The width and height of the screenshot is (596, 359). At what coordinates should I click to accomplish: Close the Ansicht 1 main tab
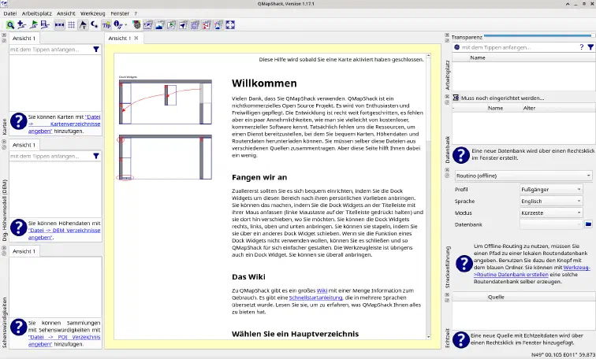point(136,38)
